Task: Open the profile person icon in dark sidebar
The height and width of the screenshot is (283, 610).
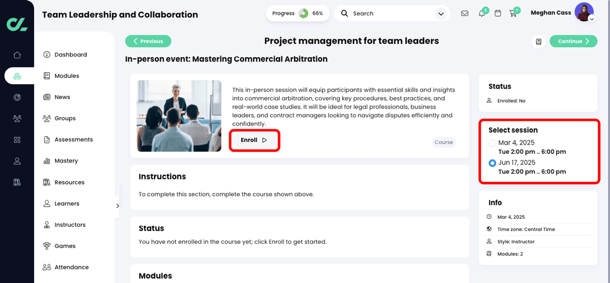Action: tap(17, 161)
